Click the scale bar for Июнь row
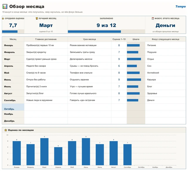The width and height of the screenshot is (188, 171). 134,80
